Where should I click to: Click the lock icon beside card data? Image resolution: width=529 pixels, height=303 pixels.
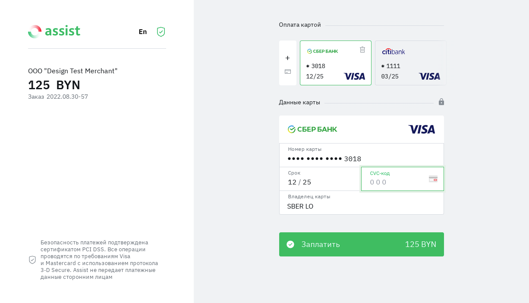point(441,102)
